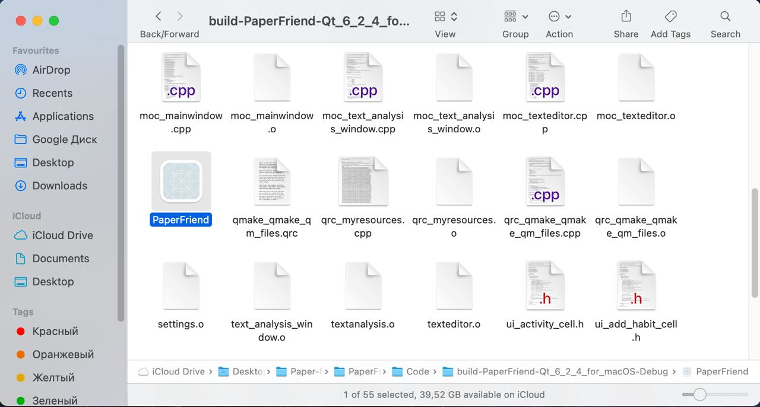Click the Back navigation arrow
760x407 pixels.
tap(158, 17)
